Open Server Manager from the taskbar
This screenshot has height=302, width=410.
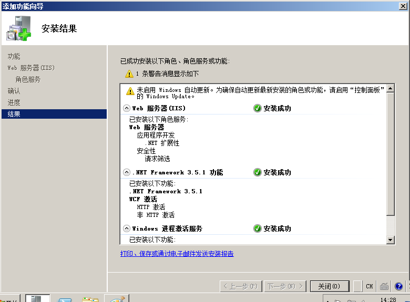[37, 298]
